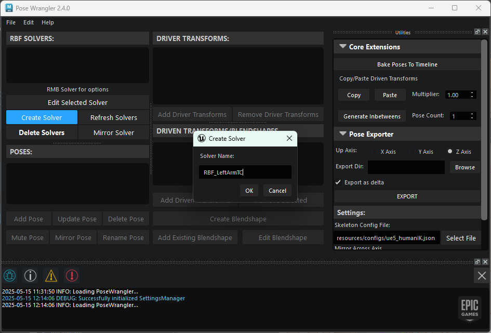Click the Unreal logo in Create Solver dialog

point(202,138)
